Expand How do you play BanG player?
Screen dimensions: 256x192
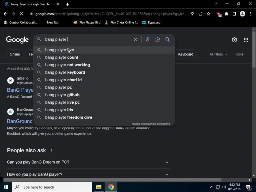[x=88, y=174]
